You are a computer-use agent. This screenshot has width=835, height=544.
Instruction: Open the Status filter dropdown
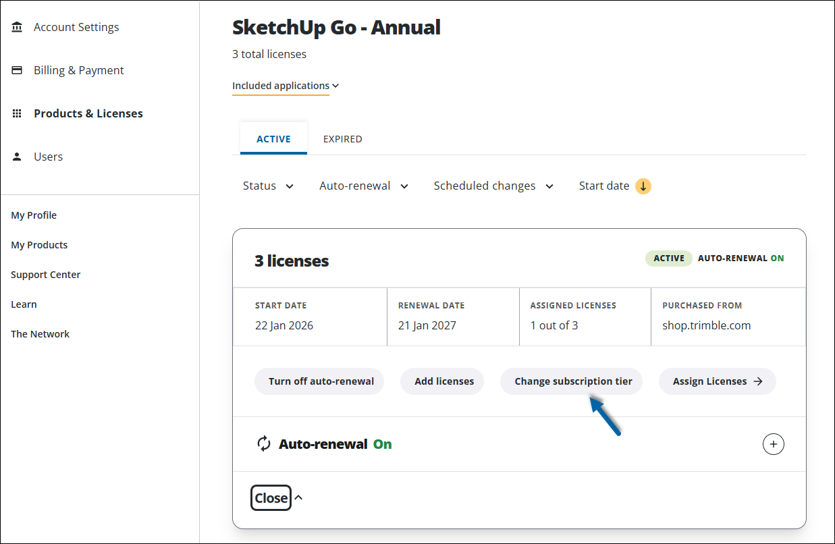tap(268, 186)
